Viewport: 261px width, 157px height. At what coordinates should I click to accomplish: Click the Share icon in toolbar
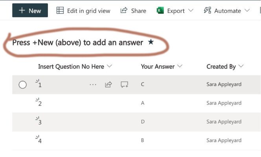(x=124, y=10)
